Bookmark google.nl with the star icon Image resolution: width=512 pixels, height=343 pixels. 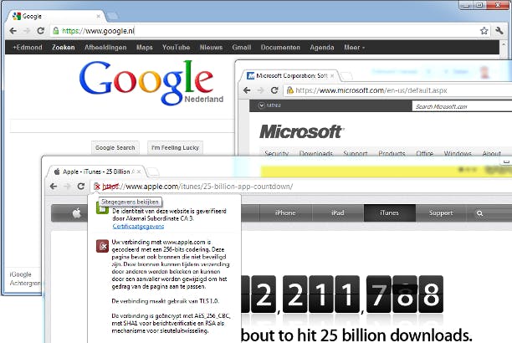click(x=484, y=31)
